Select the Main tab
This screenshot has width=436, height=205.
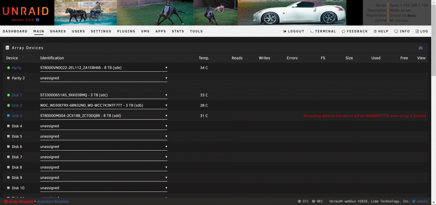39,31
